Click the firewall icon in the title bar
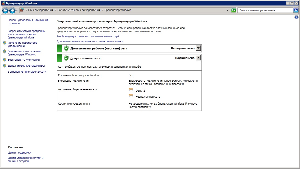301x169 pixels. (3, 3)
